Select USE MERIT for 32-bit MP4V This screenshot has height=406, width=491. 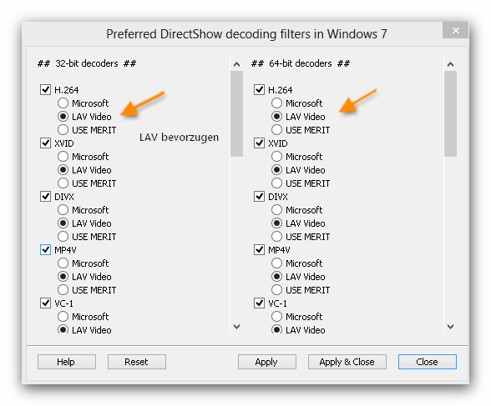click(x=63, y=290)
